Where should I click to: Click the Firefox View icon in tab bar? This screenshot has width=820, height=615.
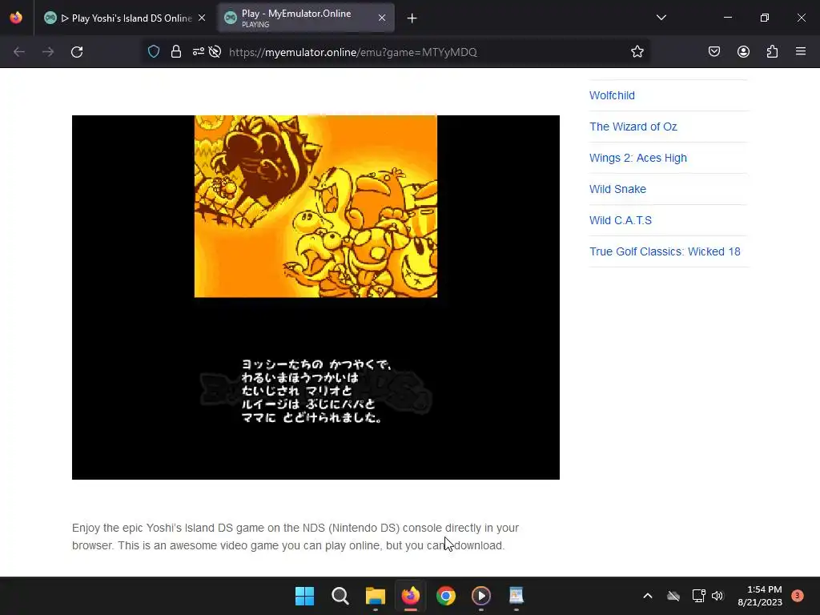(16, 18)
